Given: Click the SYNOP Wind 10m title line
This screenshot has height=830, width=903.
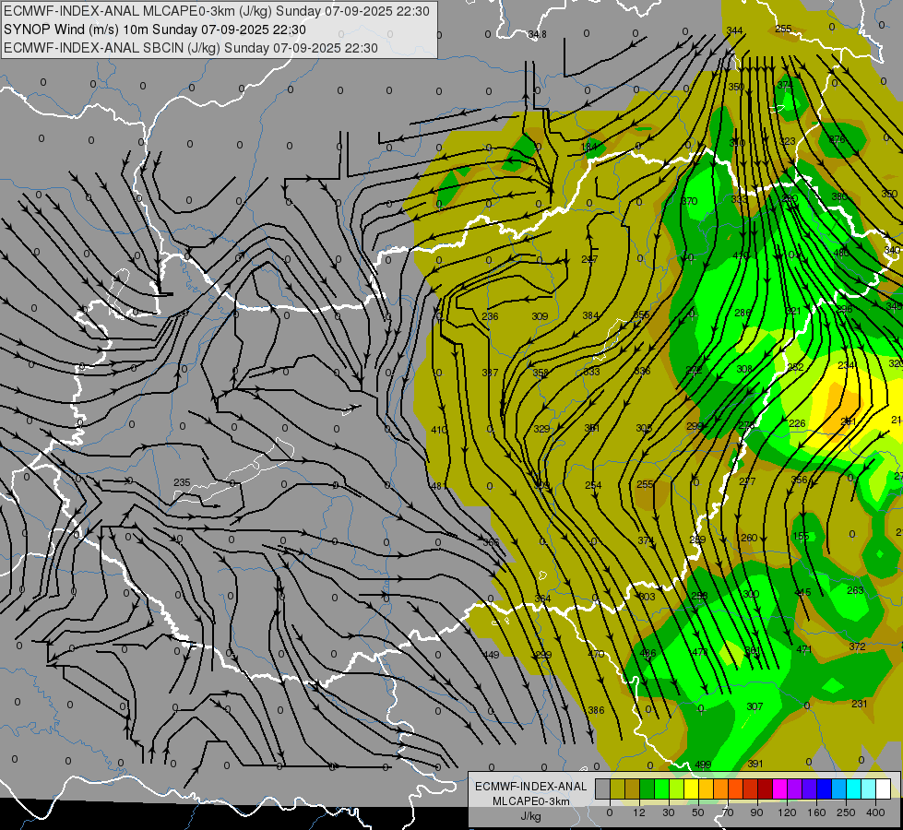Looking at the screenshot, I should coord(155,30).
